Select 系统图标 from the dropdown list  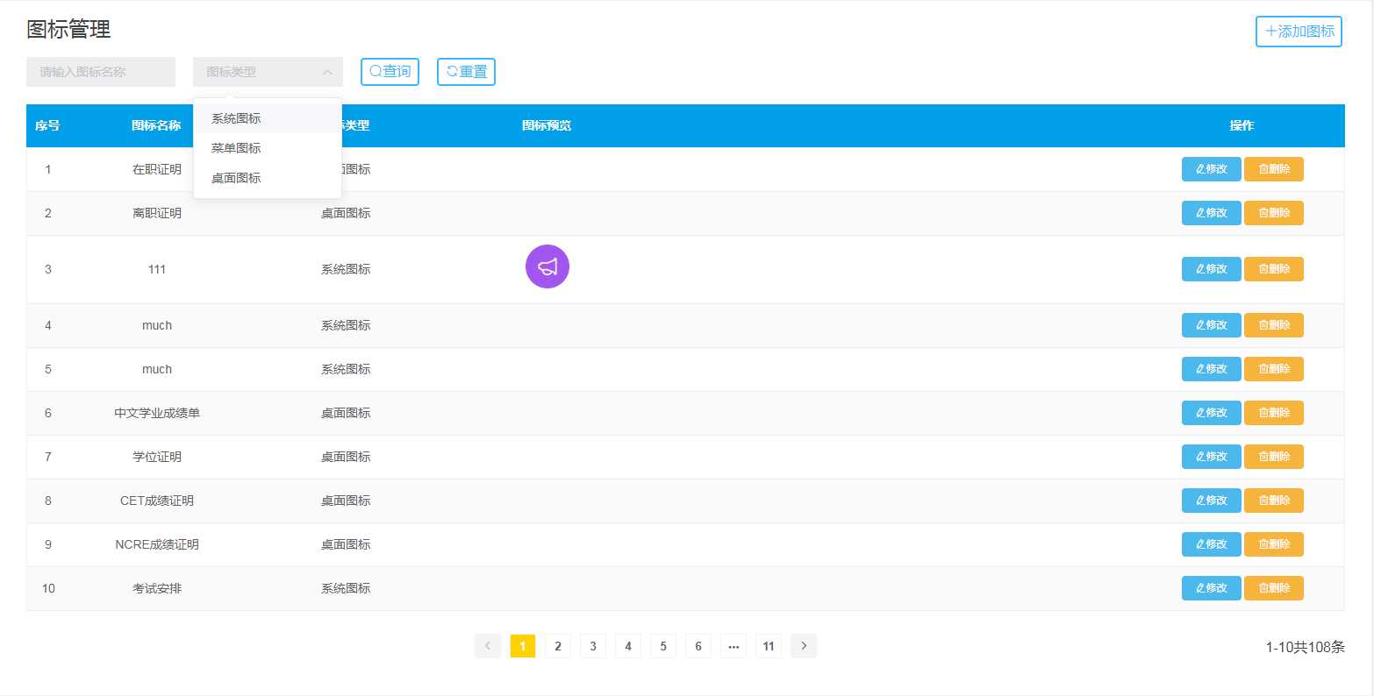pos(268,118)
